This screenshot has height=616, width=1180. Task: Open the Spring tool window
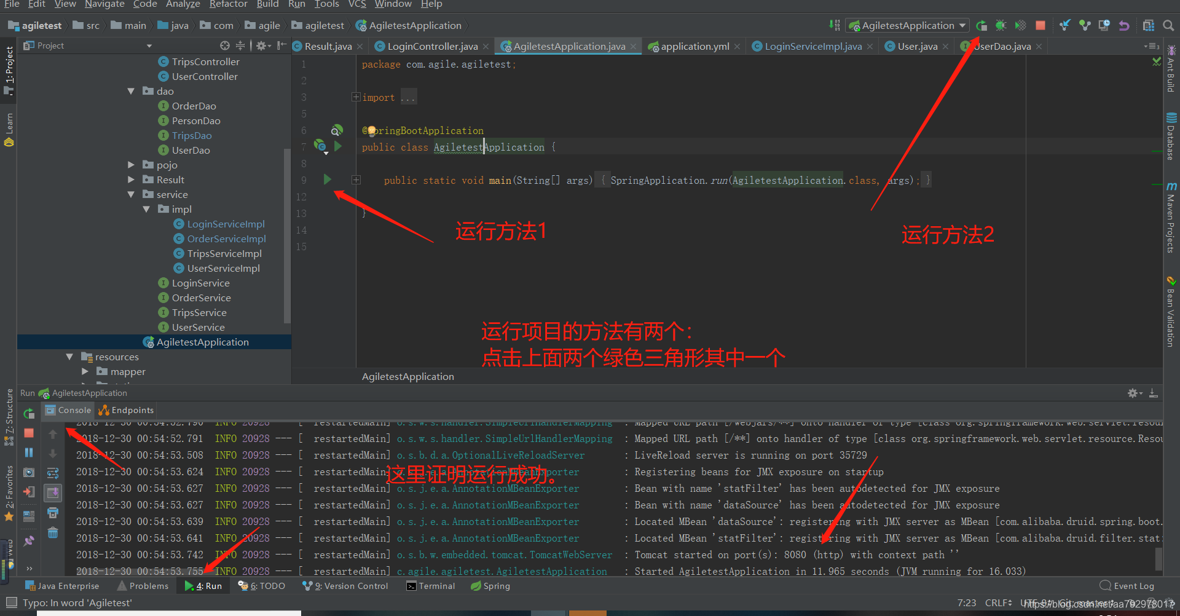(x=490, y=586)
